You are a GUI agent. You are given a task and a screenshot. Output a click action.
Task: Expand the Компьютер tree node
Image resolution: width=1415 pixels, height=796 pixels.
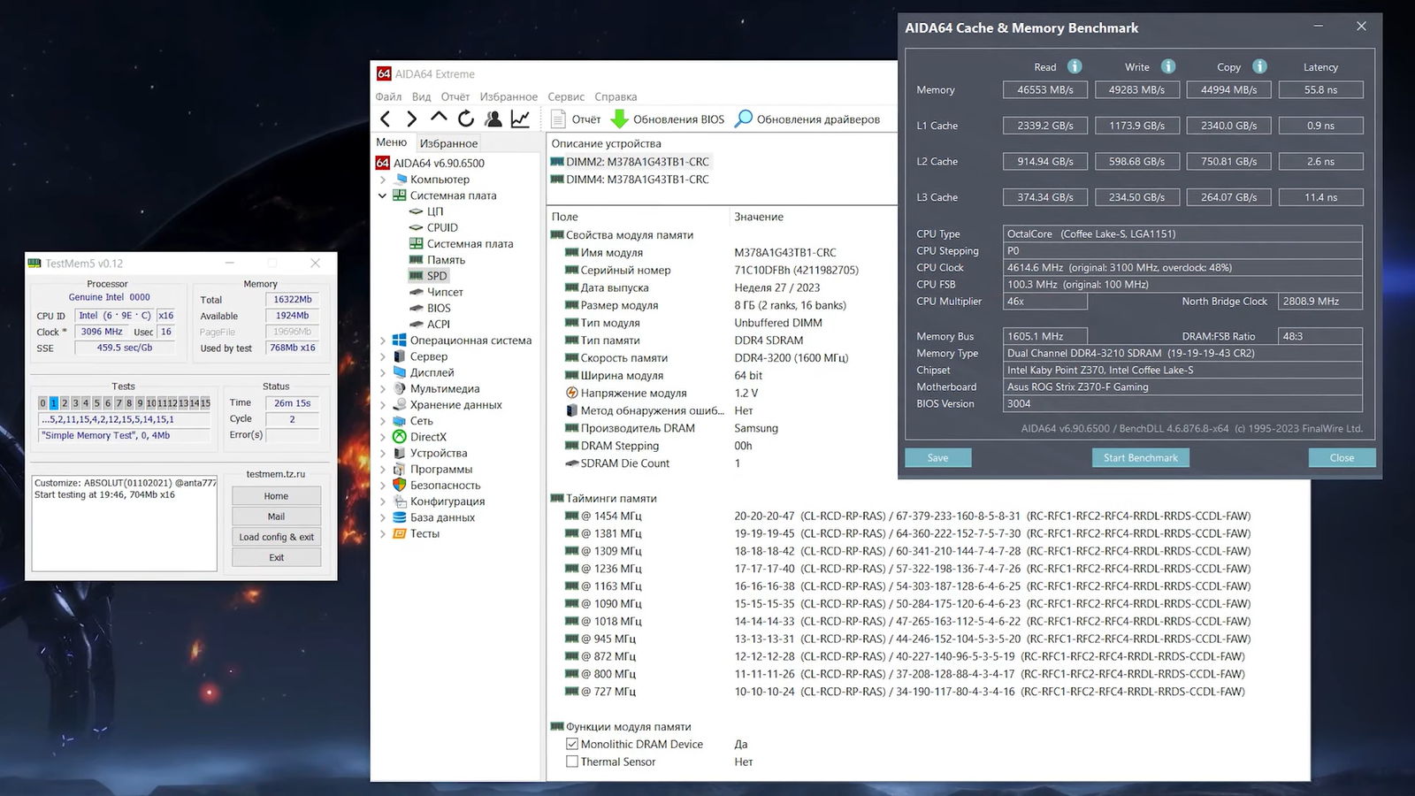(383, 180)
